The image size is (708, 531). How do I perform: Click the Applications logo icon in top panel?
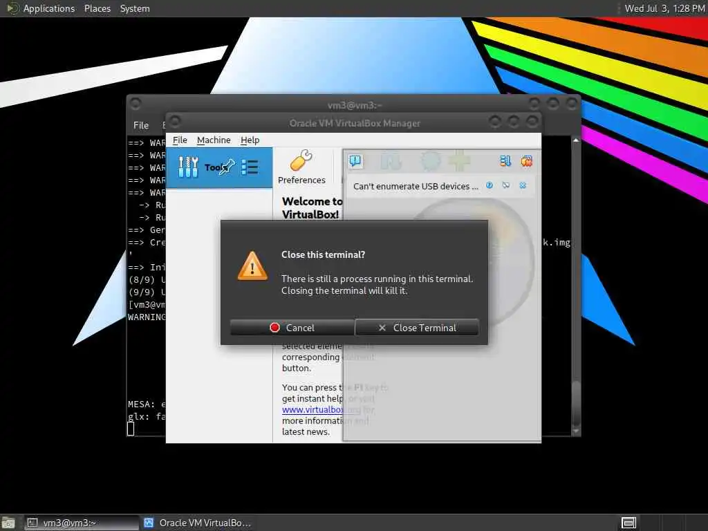click(12, 8)
